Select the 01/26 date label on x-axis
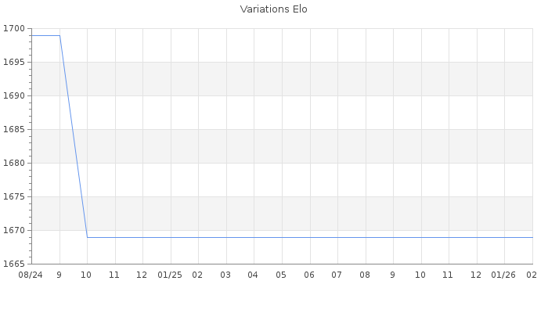This screenshot has width=548, height=313. point(503,275)
